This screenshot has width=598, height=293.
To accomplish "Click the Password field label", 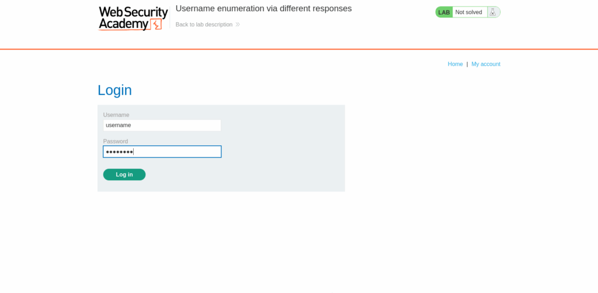I will tap(116, 141).
